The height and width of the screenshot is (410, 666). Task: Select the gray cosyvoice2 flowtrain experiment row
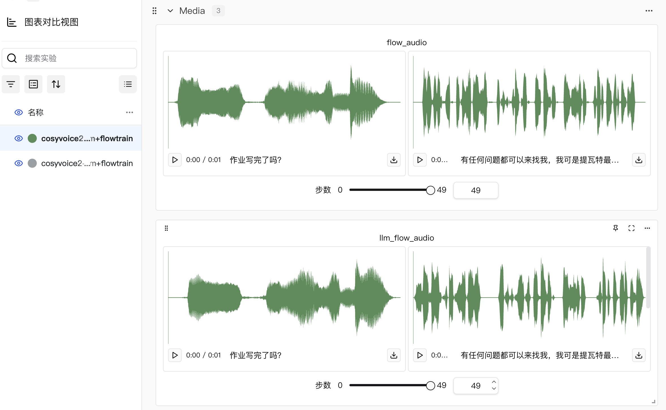tap(87, 163)
